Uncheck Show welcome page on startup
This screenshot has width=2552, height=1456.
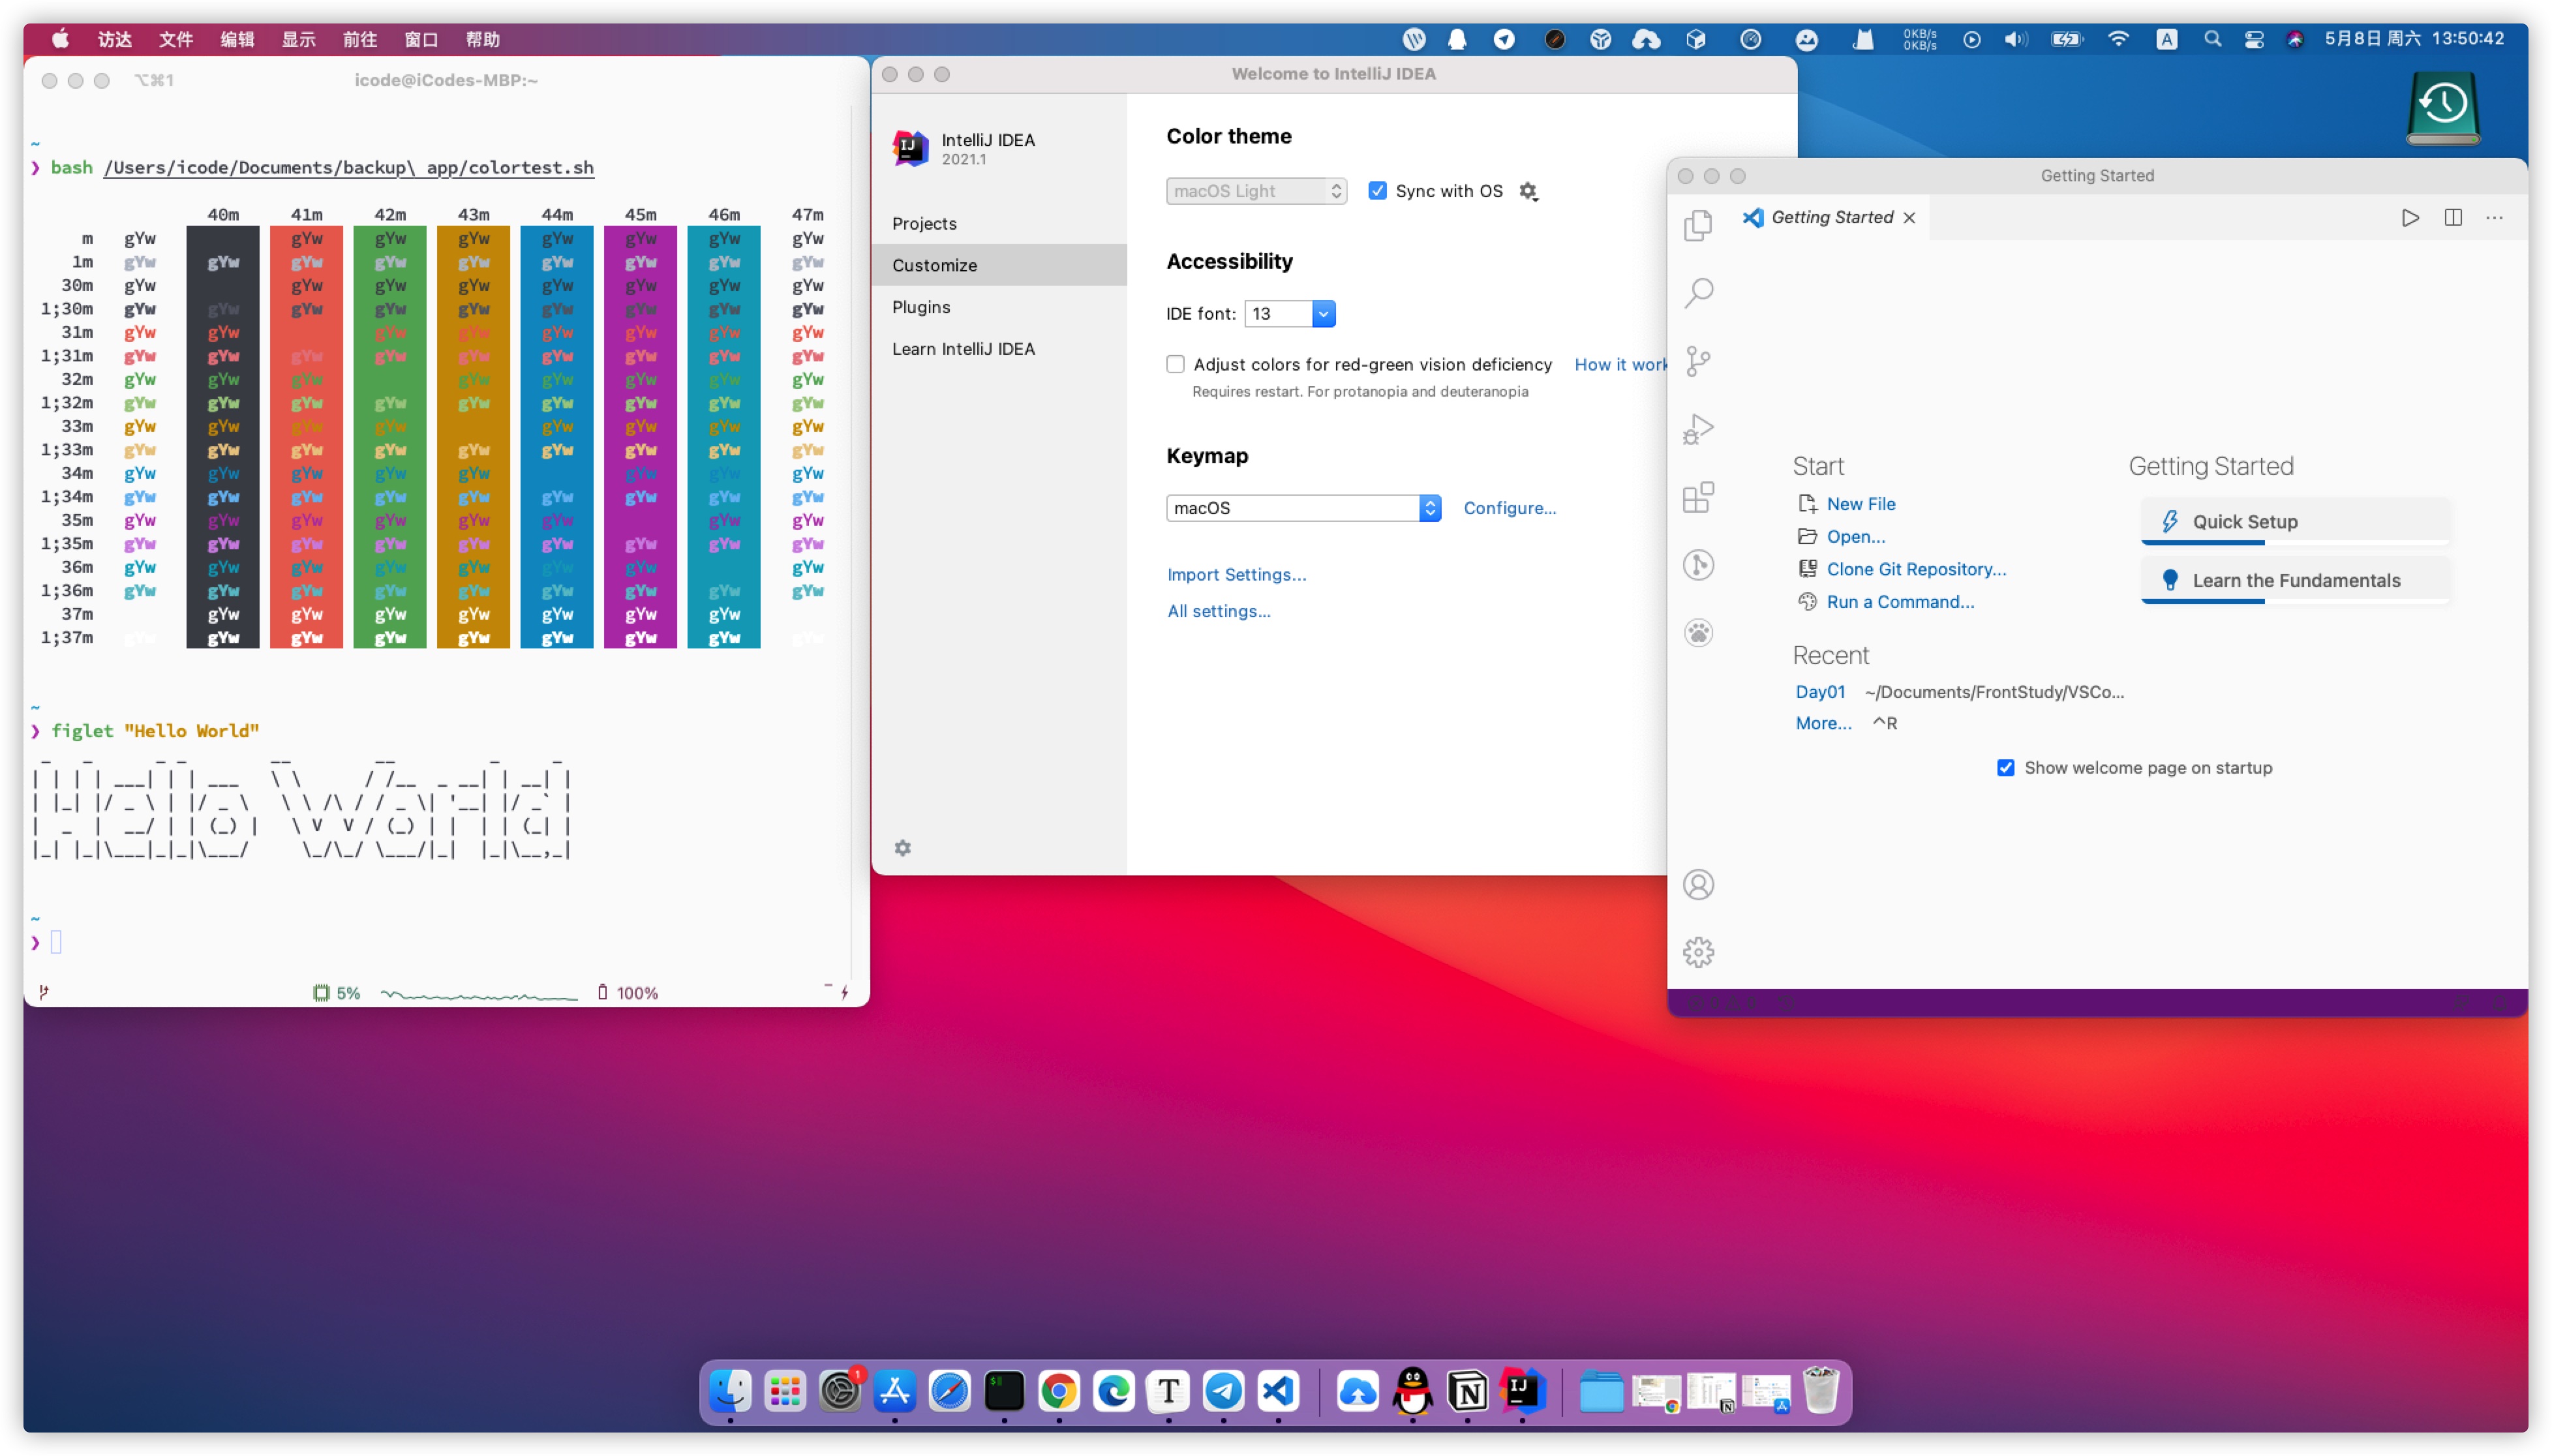pyautogui.click(x=2005, y=767)
